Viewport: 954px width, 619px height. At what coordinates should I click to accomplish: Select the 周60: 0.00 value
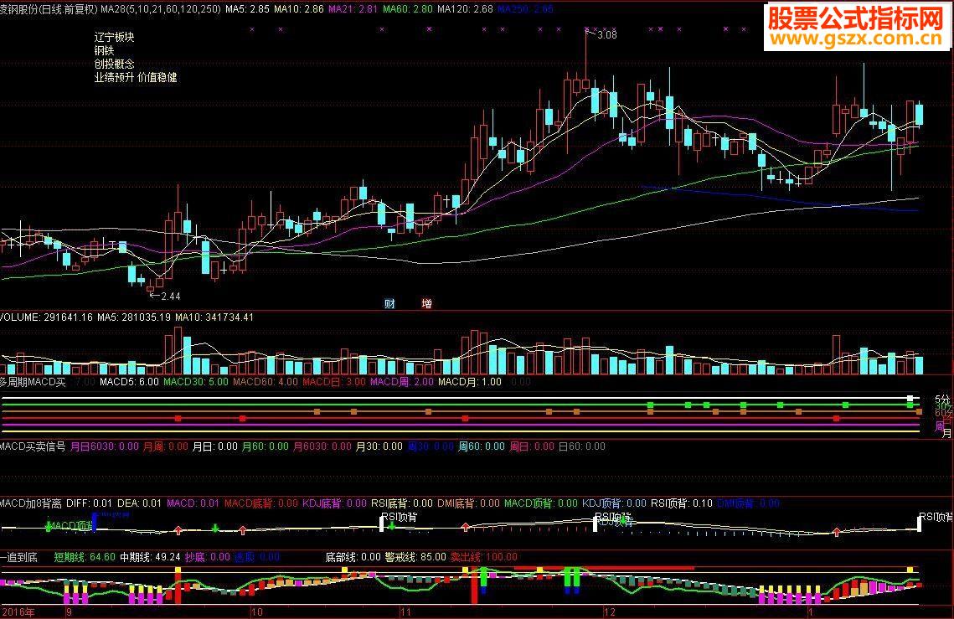tap(482, 446)
